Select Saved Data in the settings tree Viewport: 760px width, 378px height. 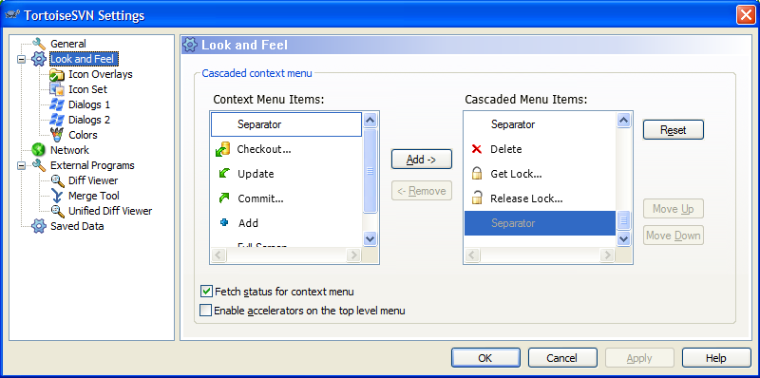click(x=77, y=226)
